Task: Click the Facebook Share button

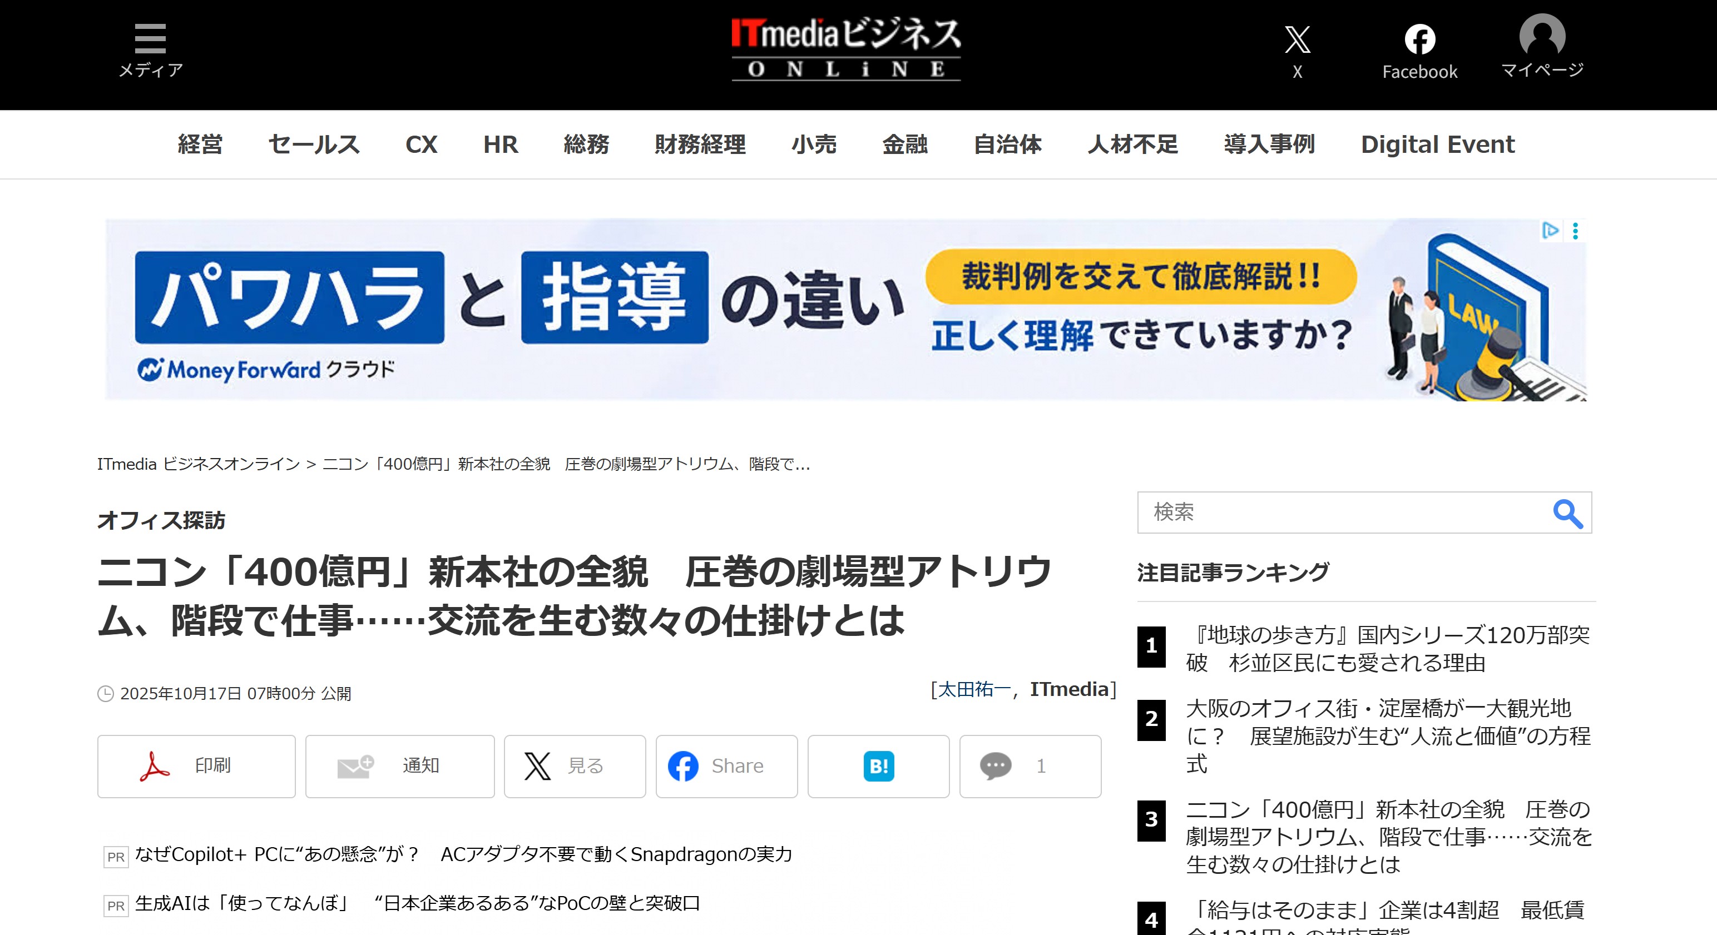Action: [x=726, y=766]
